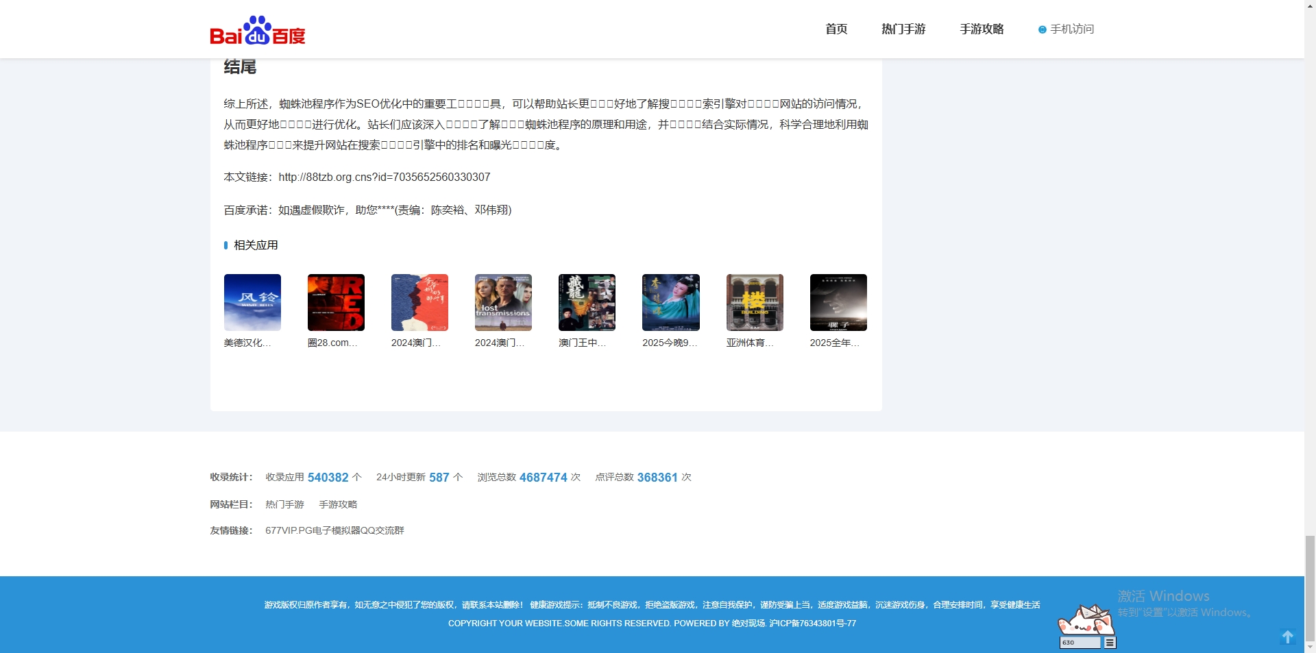This screenshot has width=1316, height=653.
Task: Click the 热门手游 link in the footer
Action: pos(284,504)
